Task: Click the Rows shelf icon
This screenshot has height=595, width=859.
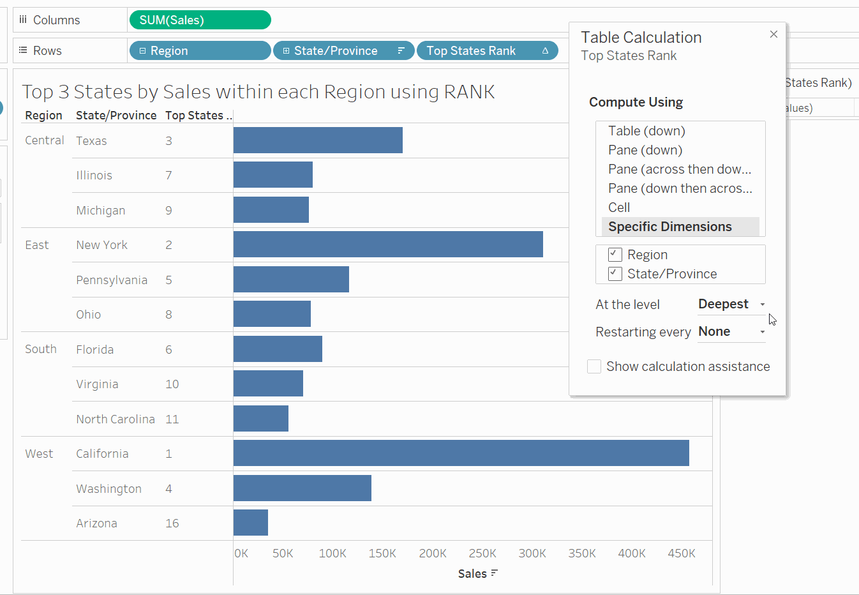Action: [x=23, y=50]
